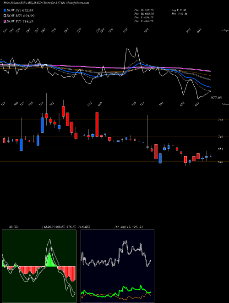Viewport: 229px width, 303px height.
Task: Click the DOW ST: 672.33 legend label
Action: click(x=20, y=10)
